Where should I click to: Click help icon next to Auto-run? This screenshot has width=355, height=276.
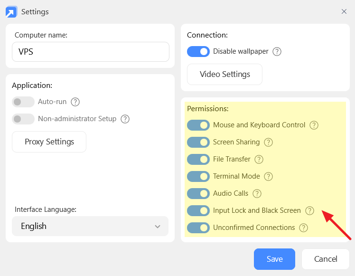tap(75, 102)
